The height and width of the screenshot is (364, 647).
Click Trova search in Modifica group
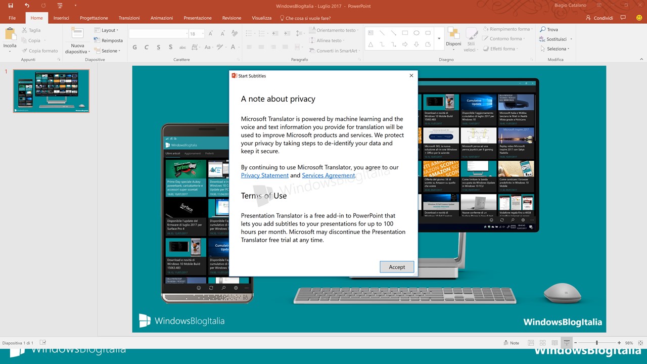tap(549, 30)
